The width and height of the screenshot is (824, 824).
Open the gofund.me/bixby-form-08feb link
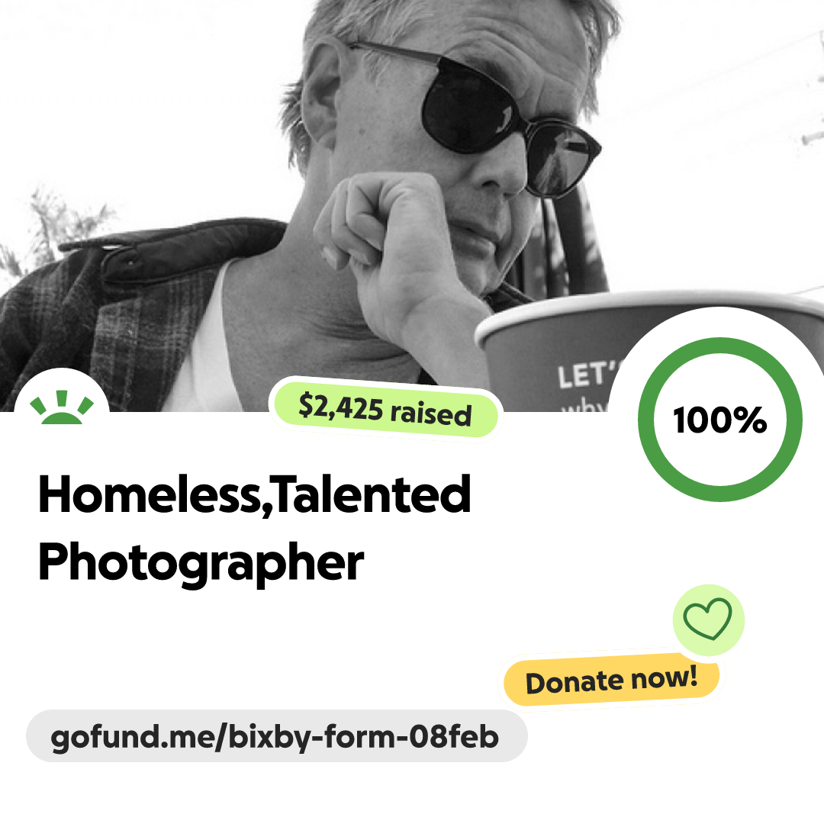tap(276, 735)
